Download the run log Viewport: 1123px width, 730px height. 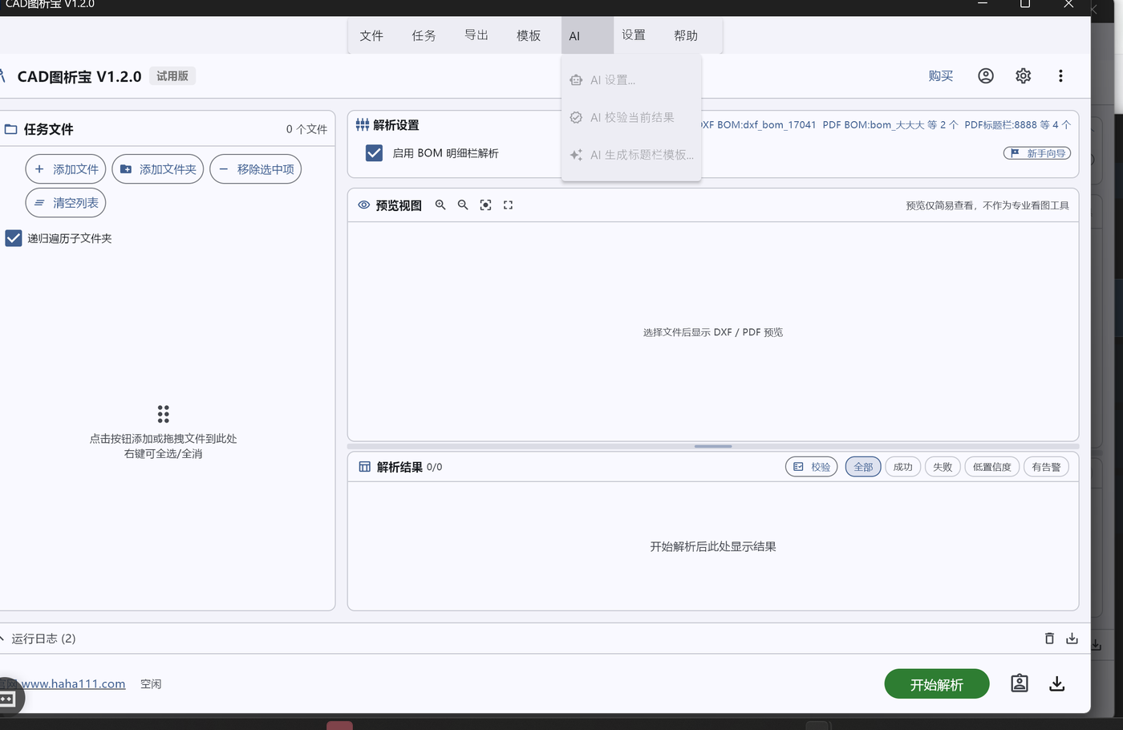tap(1072, 639)
